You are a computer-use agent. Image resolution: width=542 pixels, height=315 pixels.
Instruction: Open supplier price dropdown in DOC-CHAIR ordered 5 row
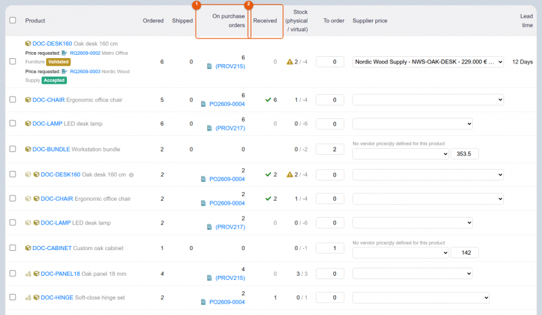[x=428, y=100]
